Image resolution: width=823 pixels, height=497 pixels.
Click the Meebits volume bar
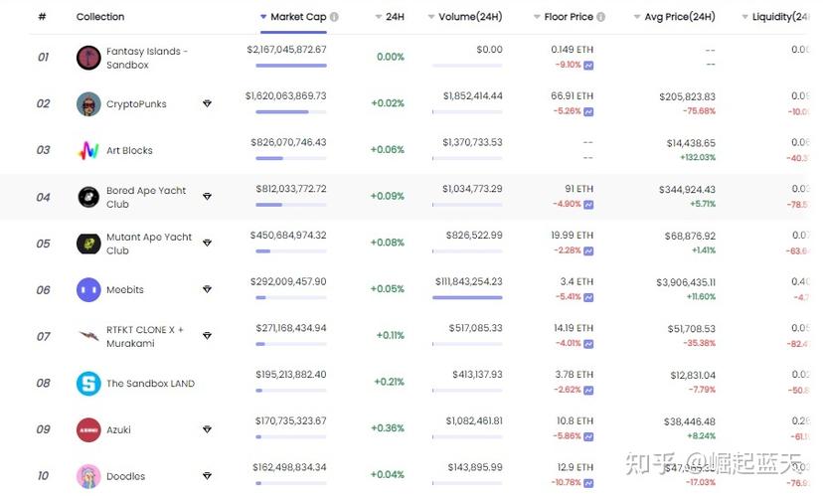[x=467, y=297]
